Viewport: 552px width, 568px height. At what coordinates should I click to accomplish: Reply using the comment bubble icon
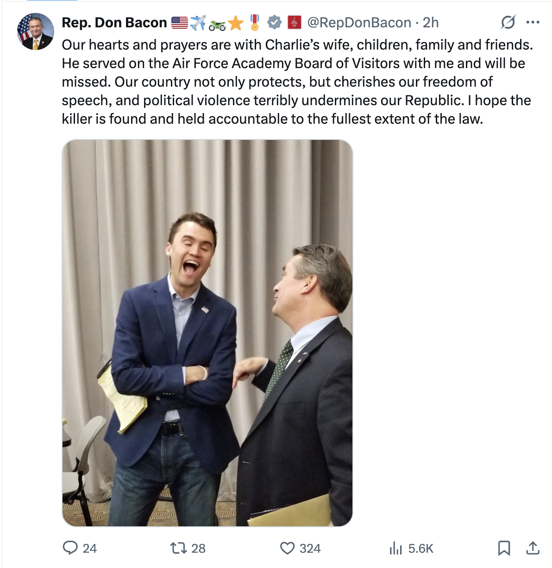tap(70, 548)
